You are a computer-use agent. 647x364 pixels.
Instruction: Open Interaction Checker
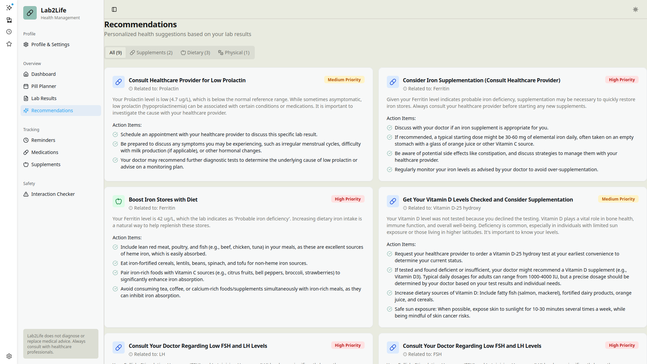[x=53, y=194]
